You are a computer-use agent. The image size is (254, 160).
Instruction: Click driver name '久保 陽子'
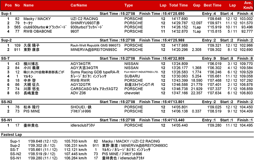32,45
